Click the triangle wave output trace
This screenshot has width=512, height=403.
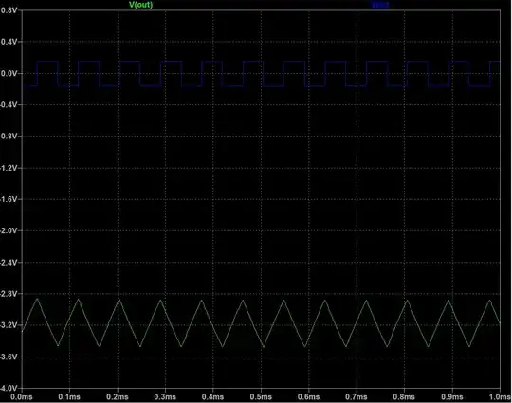262,322
